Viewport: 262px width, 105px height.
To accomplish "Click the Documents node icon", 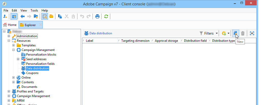I will click(19, 87).
